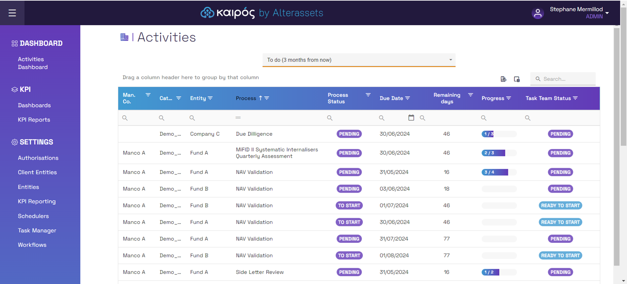Open Client Entities settings page

coord(37,172)
